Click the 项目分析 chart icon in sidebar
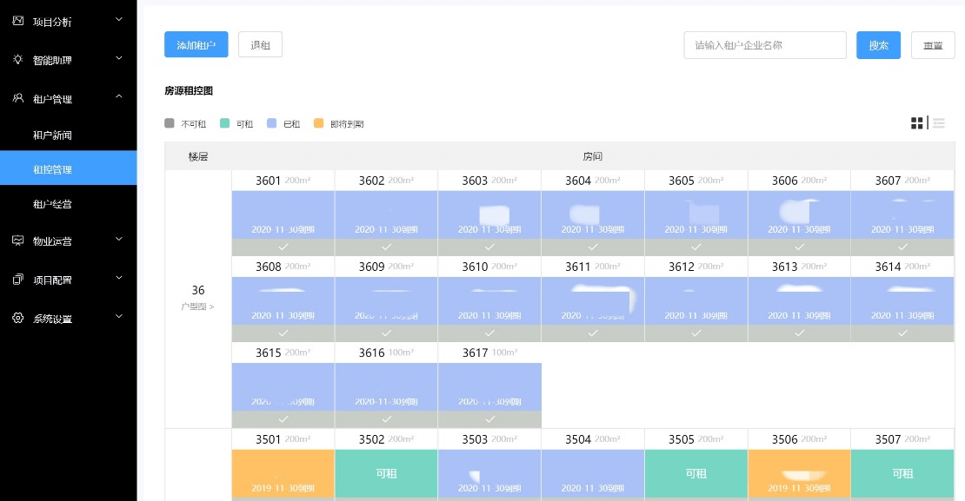The height and width of the screenshot is (501, 965). (x=17, y=21)
